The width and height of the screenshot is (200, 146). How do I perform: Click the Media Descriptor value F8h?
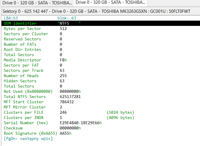63,60
